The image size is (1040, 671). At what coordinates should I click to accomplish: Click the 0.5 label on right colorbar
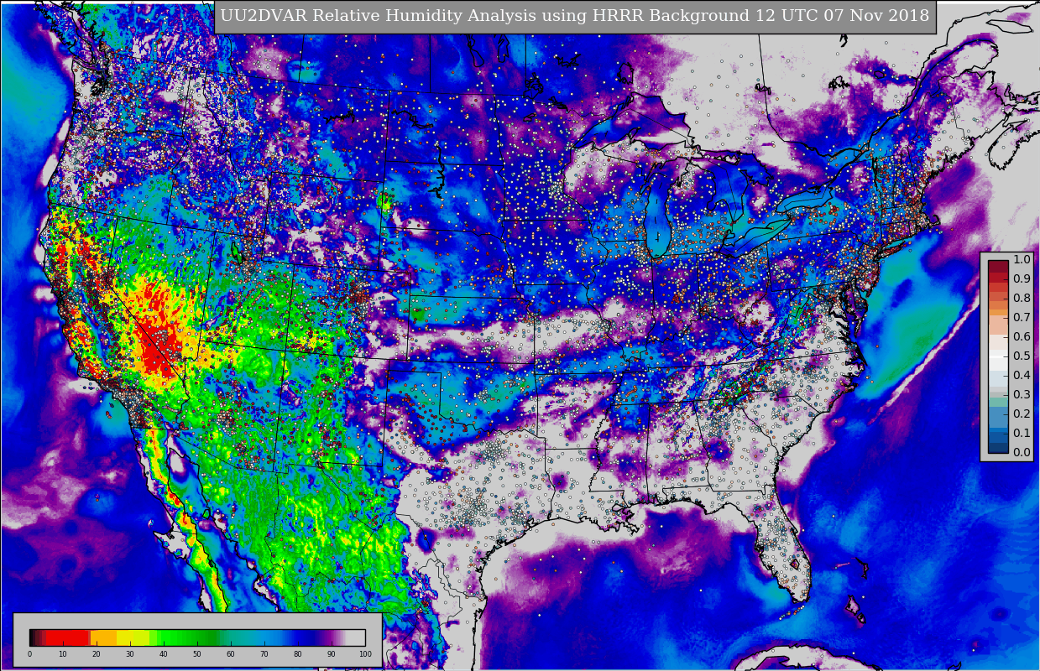(1021, 356)
